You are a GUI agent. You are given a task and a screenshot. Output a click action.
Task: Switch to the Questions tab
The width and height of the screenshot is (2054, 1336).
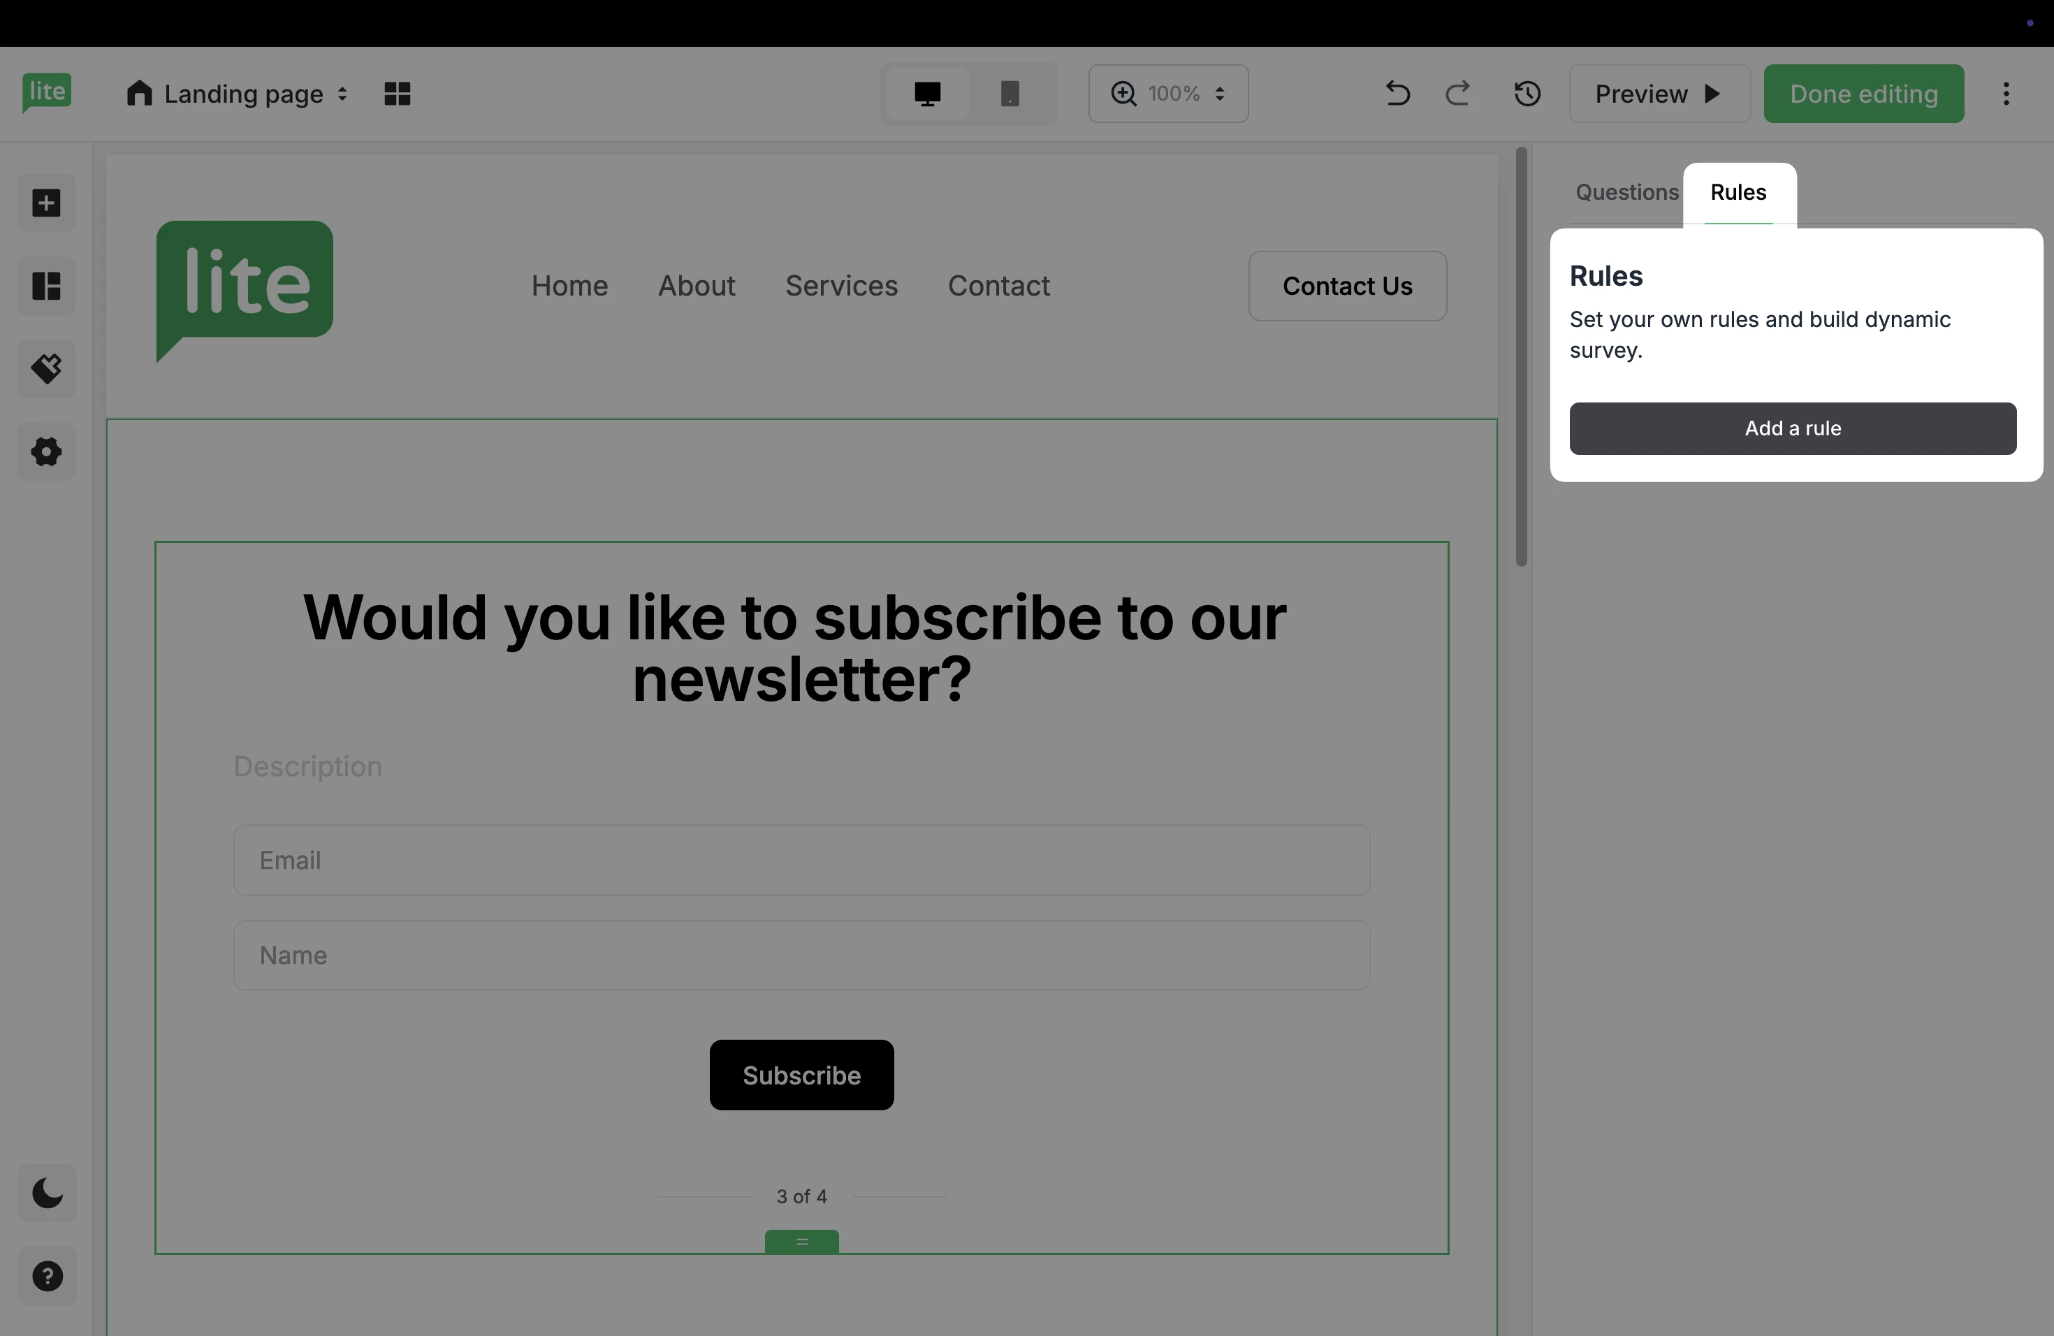(x=1626, y=192)
